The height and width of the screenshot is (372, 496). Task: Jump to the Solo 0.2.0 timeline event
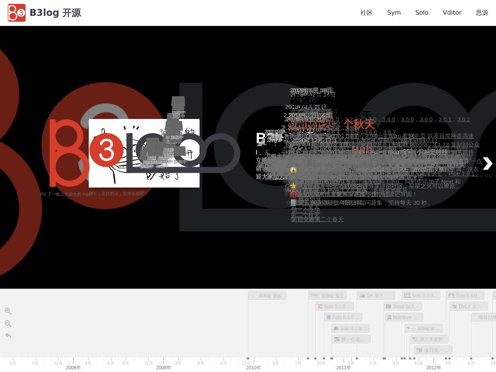351,329
